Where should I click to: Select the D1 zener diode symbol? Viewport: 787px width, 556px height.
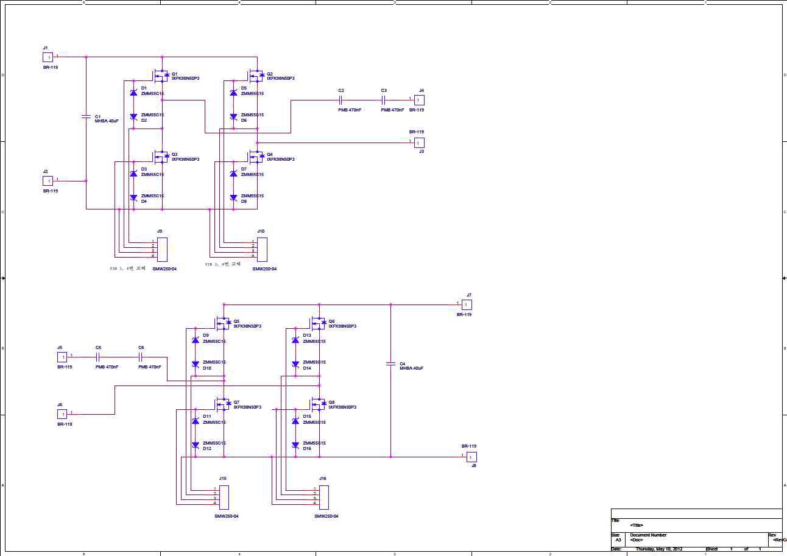[x=133, y=93]
